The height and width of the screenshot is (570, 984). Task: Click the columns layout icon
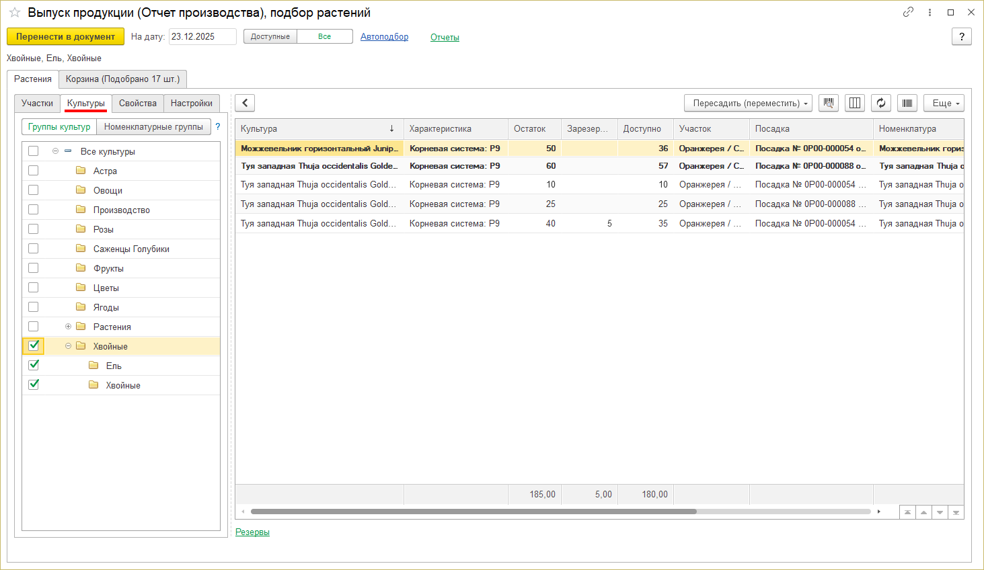[855, 103]
